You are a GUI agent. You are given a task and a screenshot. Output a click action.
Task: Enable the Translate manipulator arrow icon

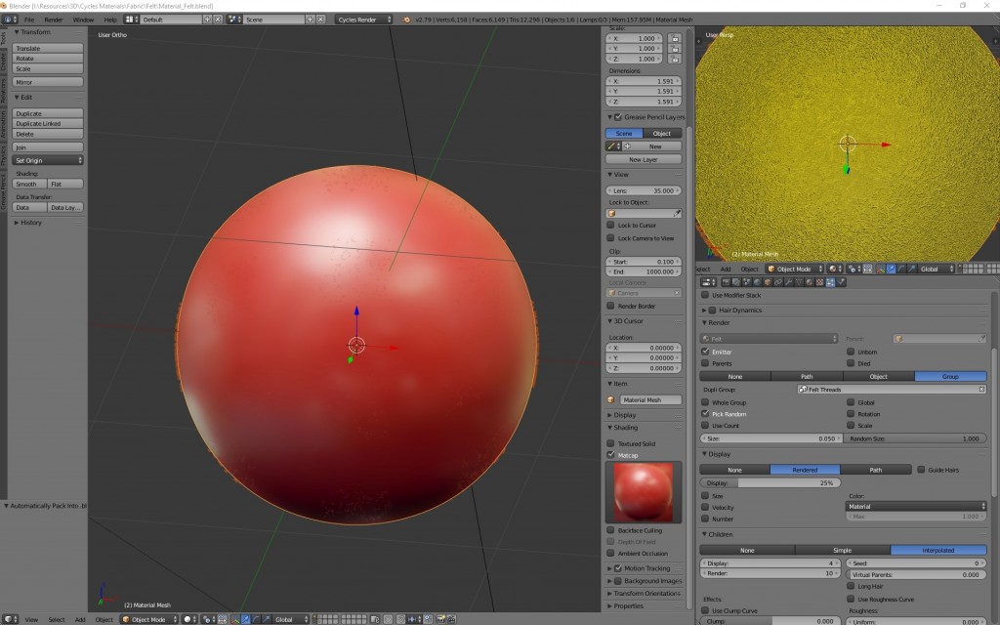coord(244,619)
